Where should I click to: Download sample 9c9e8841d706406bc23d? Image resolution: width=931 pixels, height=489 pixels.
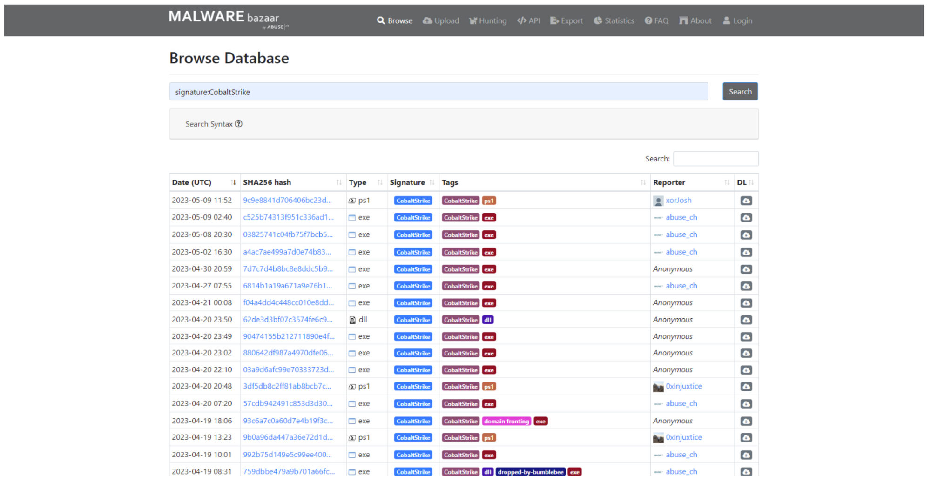pyautogui.click(x=746, y=201)
